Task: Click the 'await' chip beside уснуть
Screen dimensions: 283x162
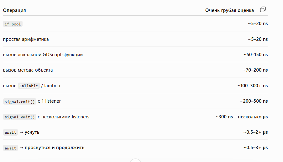Action: pos(10,132)
